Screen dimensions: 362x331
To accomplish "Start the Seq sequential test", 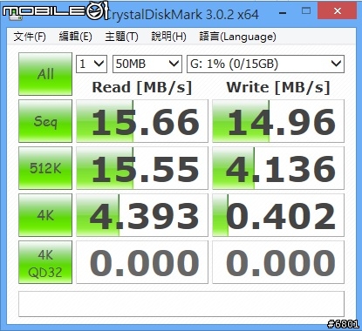I will pos(45,121).
